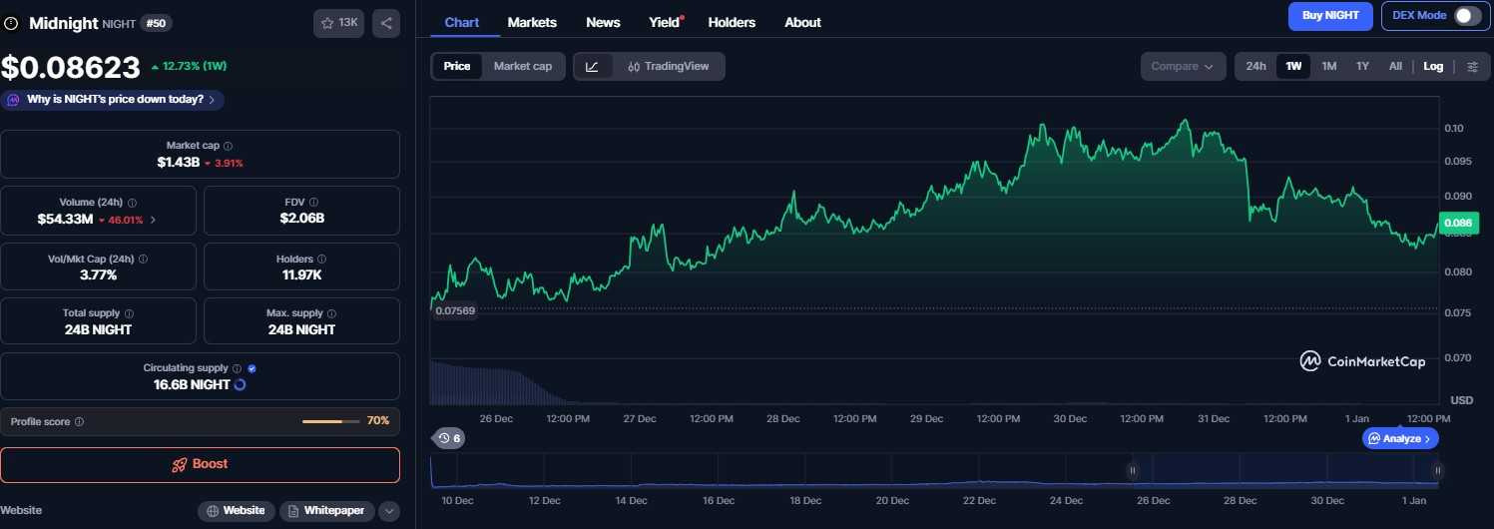Enable Log scale on chart

pos(1433,67)
